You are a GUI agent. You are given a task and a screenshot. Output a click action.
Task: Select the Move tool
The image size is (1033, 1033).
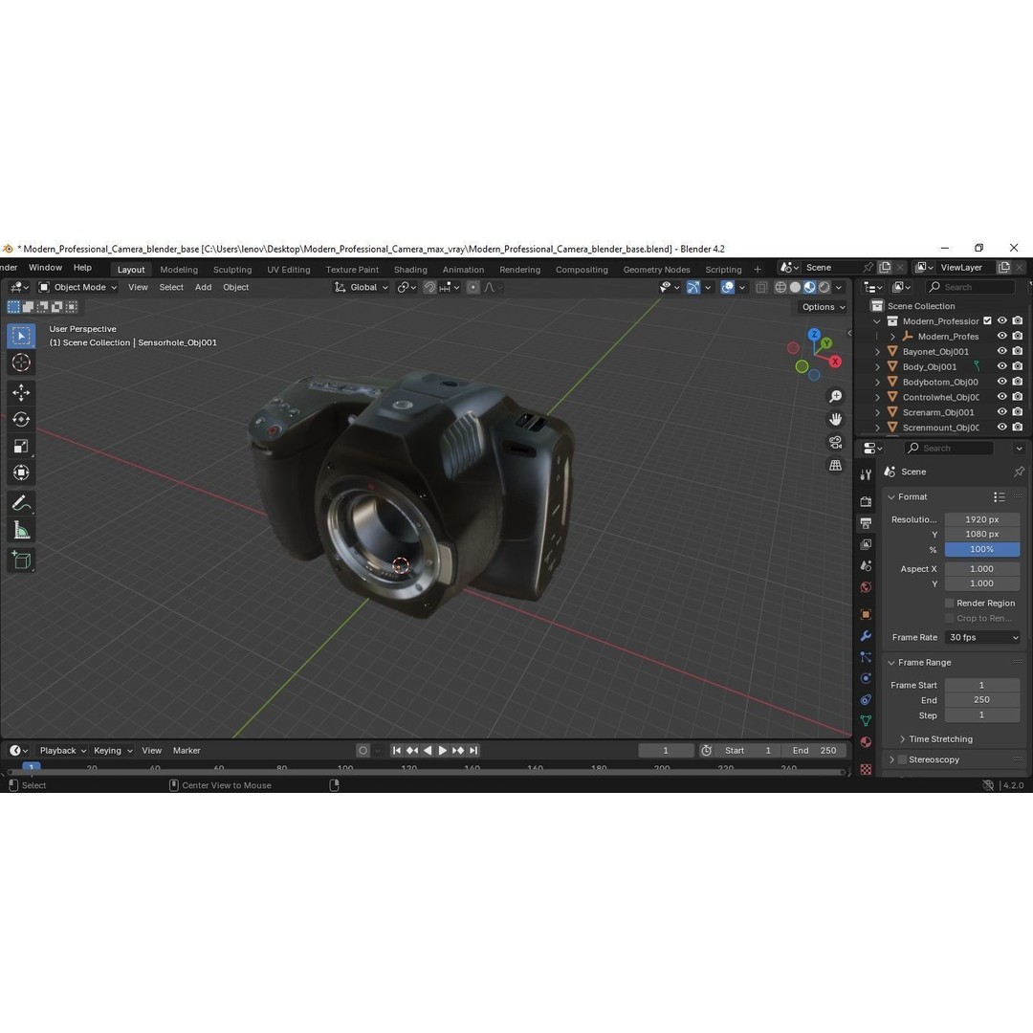(21, 393)
